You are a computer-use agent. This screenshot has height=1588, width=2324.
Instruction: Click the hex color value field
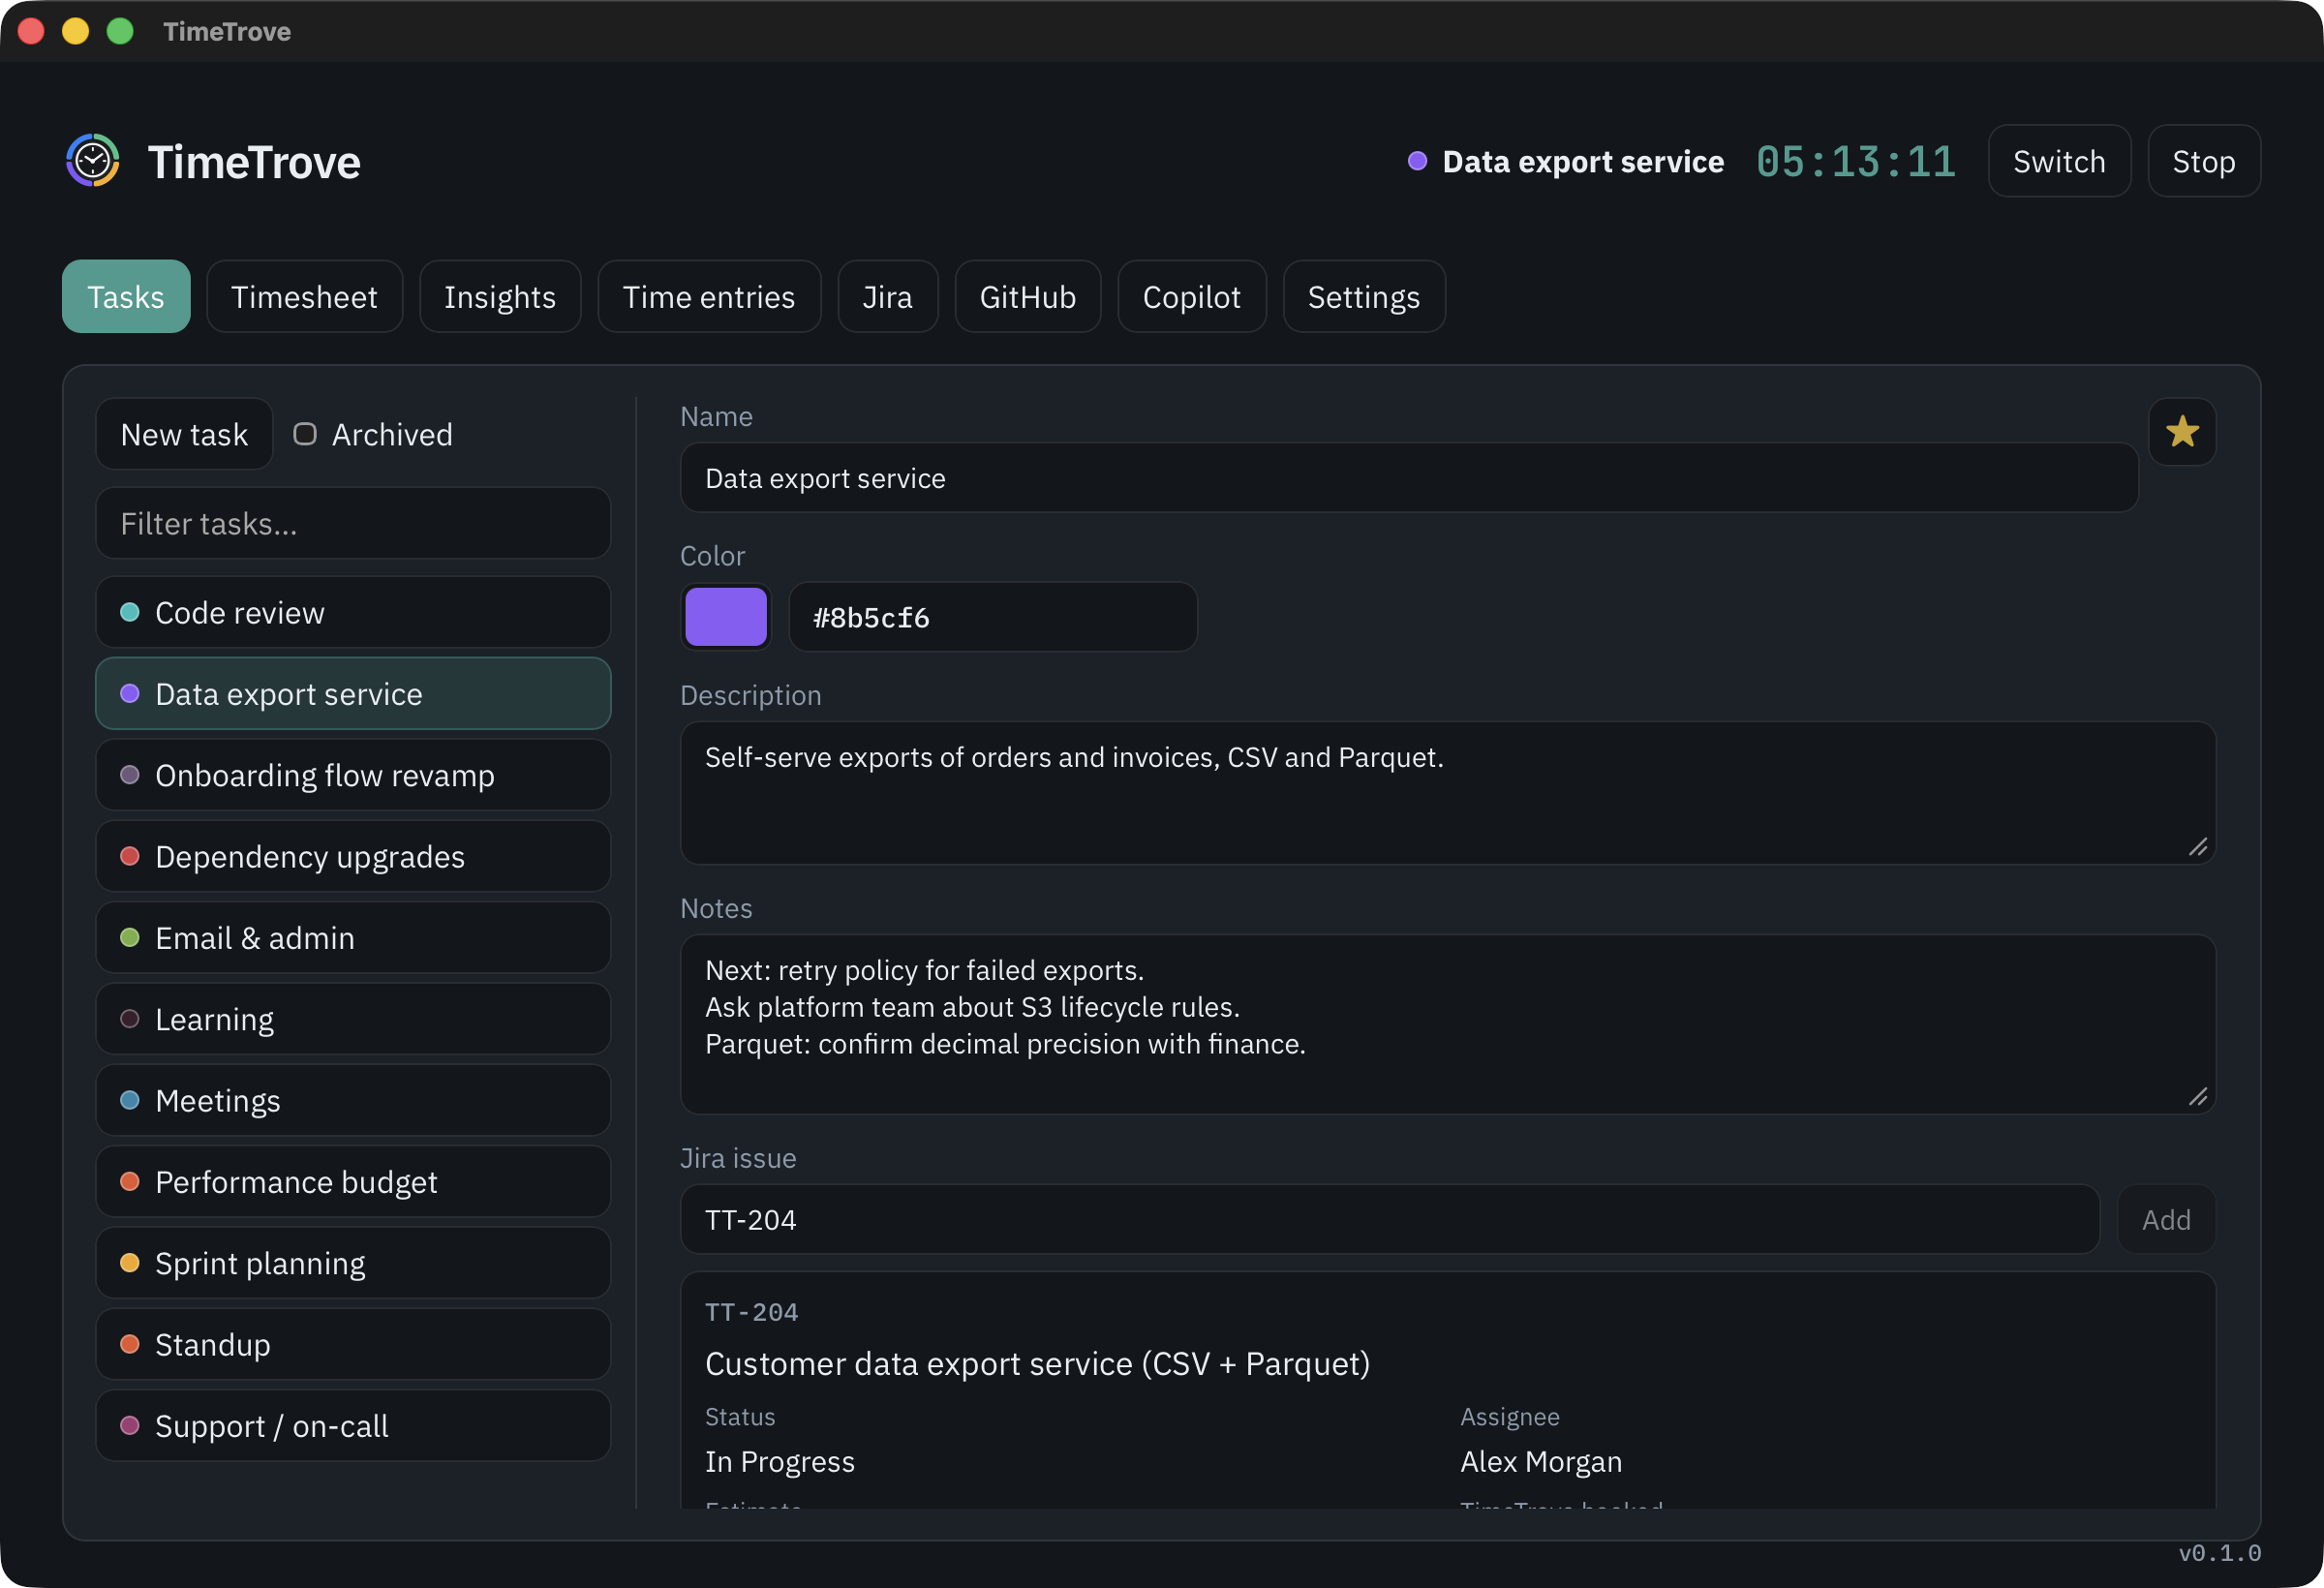pos(993,617)
